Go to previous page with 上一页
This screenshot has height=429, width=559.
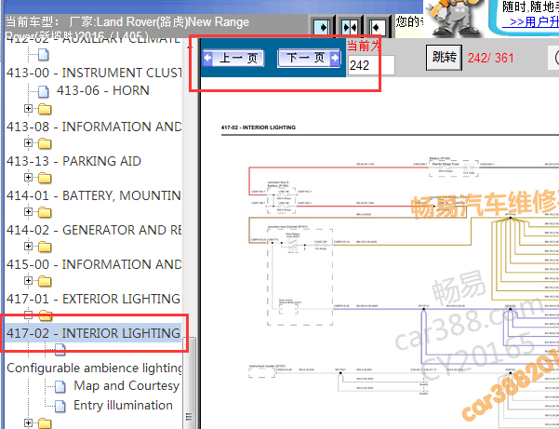pos(233,58)
